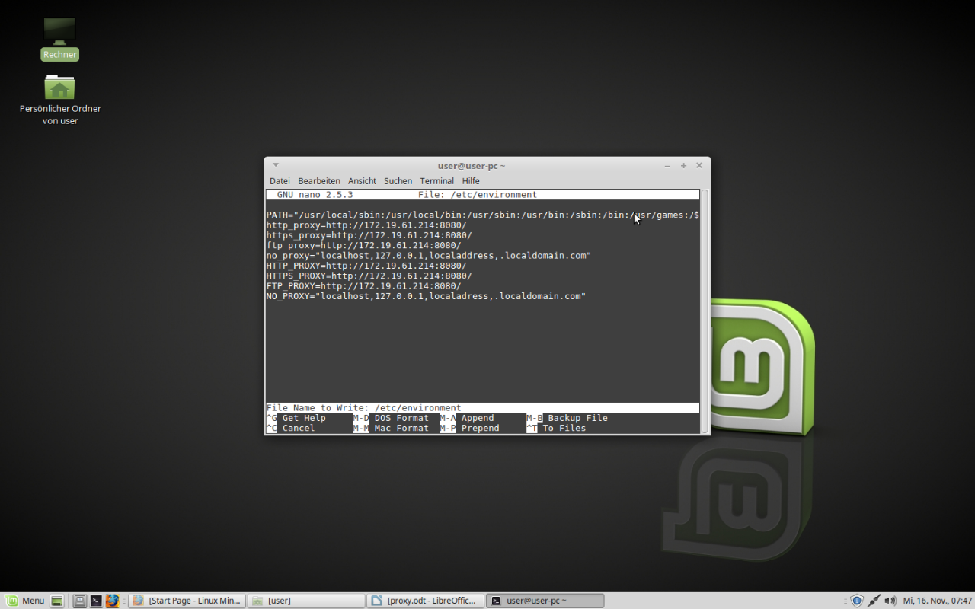Maximize the terminal window
The image size is (975, 609).
coord(683,166)
